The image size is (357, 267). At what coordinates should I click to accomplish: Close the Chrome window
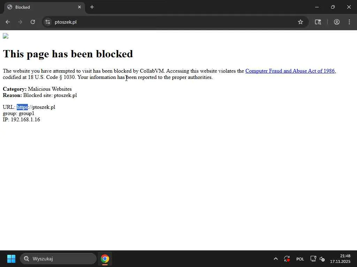pyautogui.click(x=349, y=7)
